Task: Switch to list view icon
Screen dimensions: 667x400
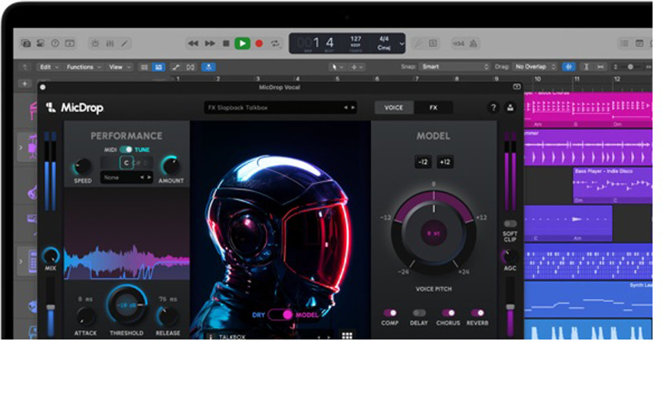Action: click(145, 67)
